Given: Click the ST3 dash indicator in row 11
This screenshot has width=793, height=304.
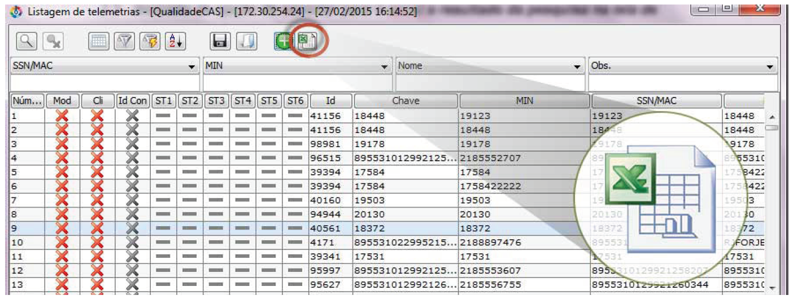Looking at the screenshot, I should pos(216,257).
